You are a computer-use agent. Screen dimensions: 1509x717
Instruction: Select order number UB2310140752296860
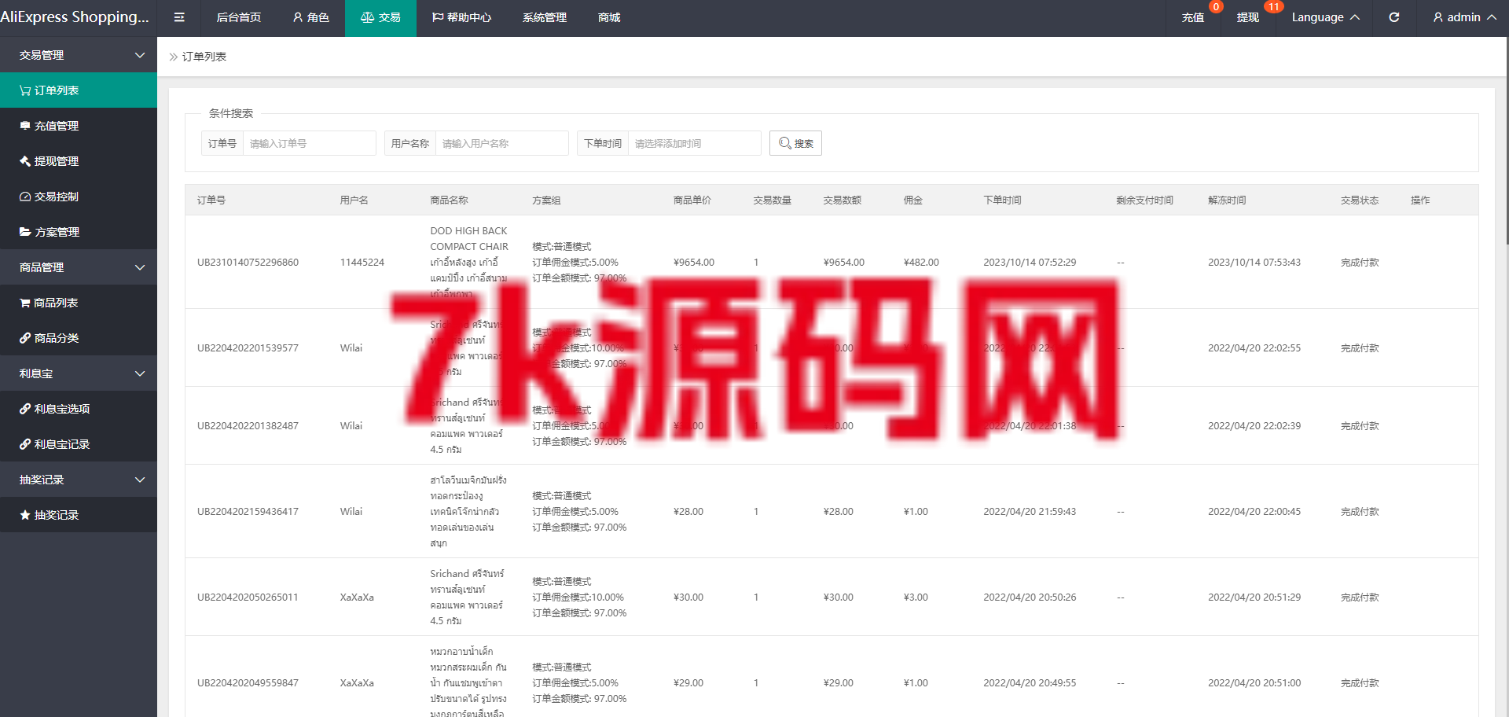[248, 263]
